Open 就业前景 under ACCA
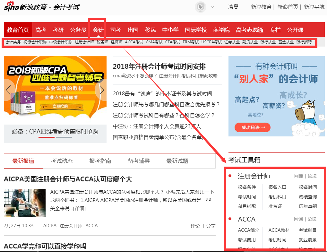The width and height of the screenshot is (327, 252). (308, 240)
